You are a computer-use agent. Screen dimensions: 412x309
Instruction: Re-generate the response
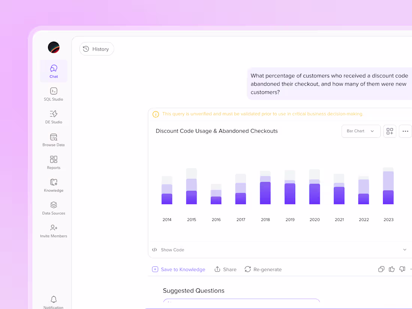[263, 269]
